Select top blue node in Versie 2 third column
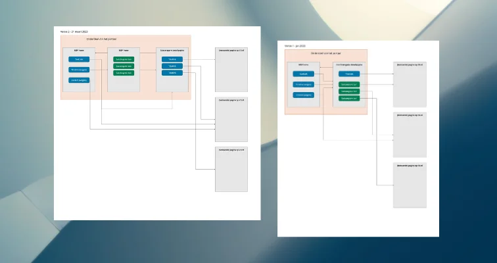Screen dimensions: 497x263 click(172, 59)
